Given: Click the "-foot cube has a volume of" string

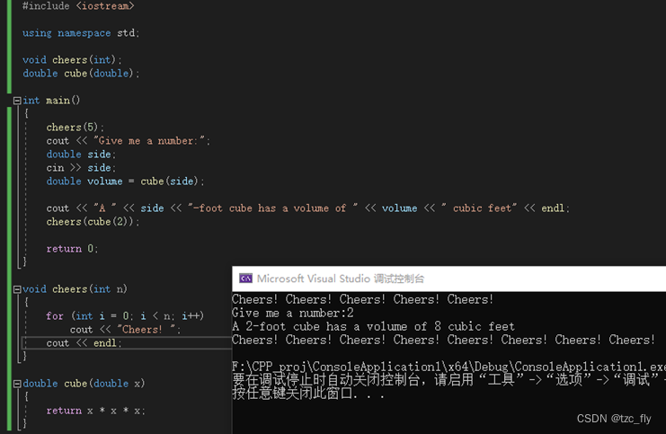Looking at the screenshot, I should (x=273, y=208).
